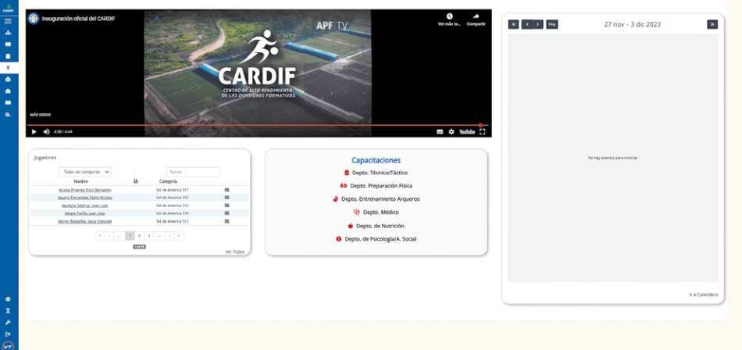Screen dimensions: 742x350
Task: Click the CARDIF logo atop the sidebar
Action: click(8, 6)
